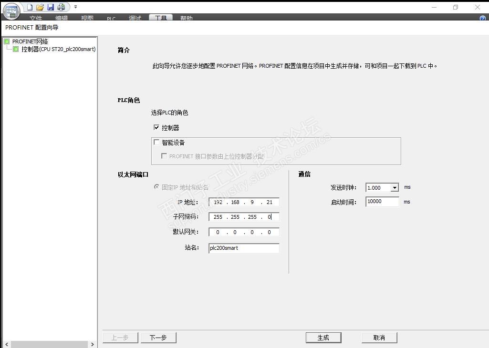
Task: Select the PROFINET网络 tree node
Action: (x=30, y=41)
